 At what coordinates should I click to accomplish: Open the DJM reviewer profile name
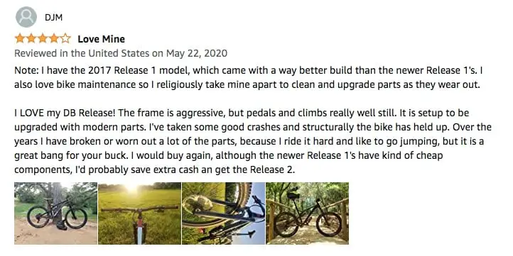pos(54,18)
